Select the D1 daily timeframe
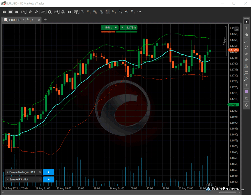The height and width of the screenshot is (195, 251). click(x=120, y=12)
